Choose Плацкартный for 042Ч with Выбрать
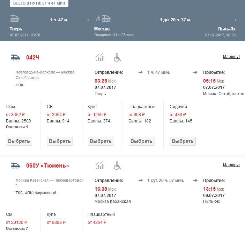Image resolution: width=245 pixels, height=233 pixels. [x=142, y=141]
